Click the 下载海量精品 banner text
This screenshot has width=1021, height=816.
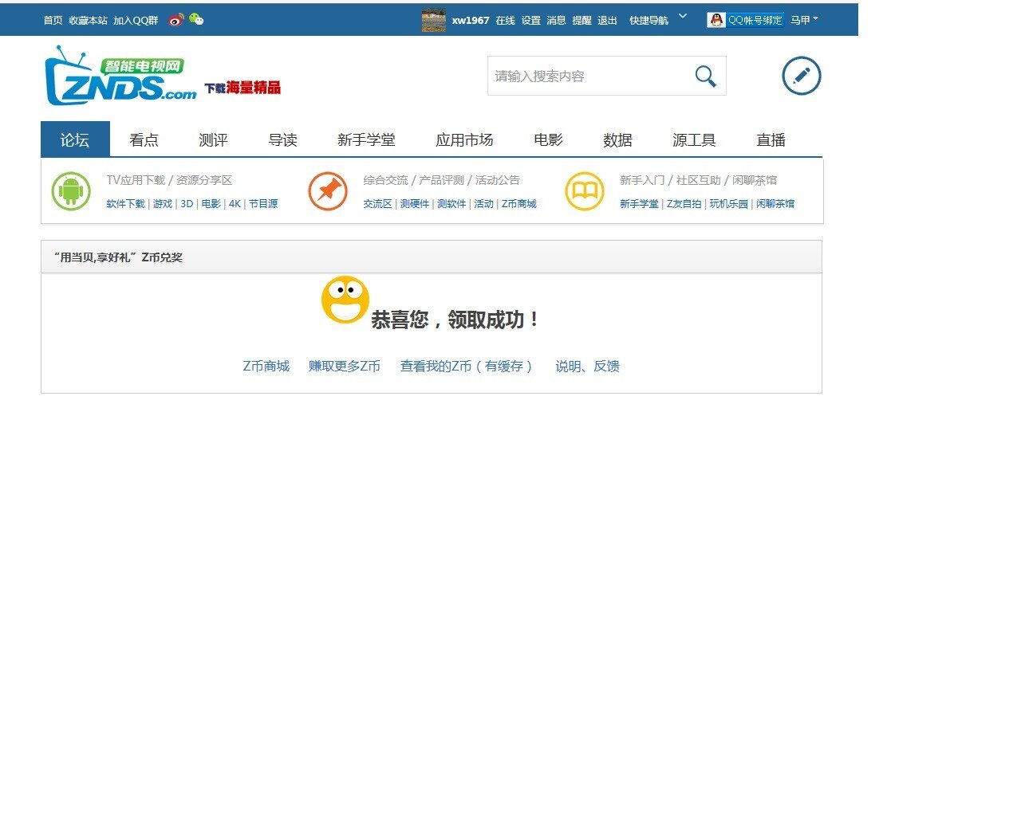242,88
